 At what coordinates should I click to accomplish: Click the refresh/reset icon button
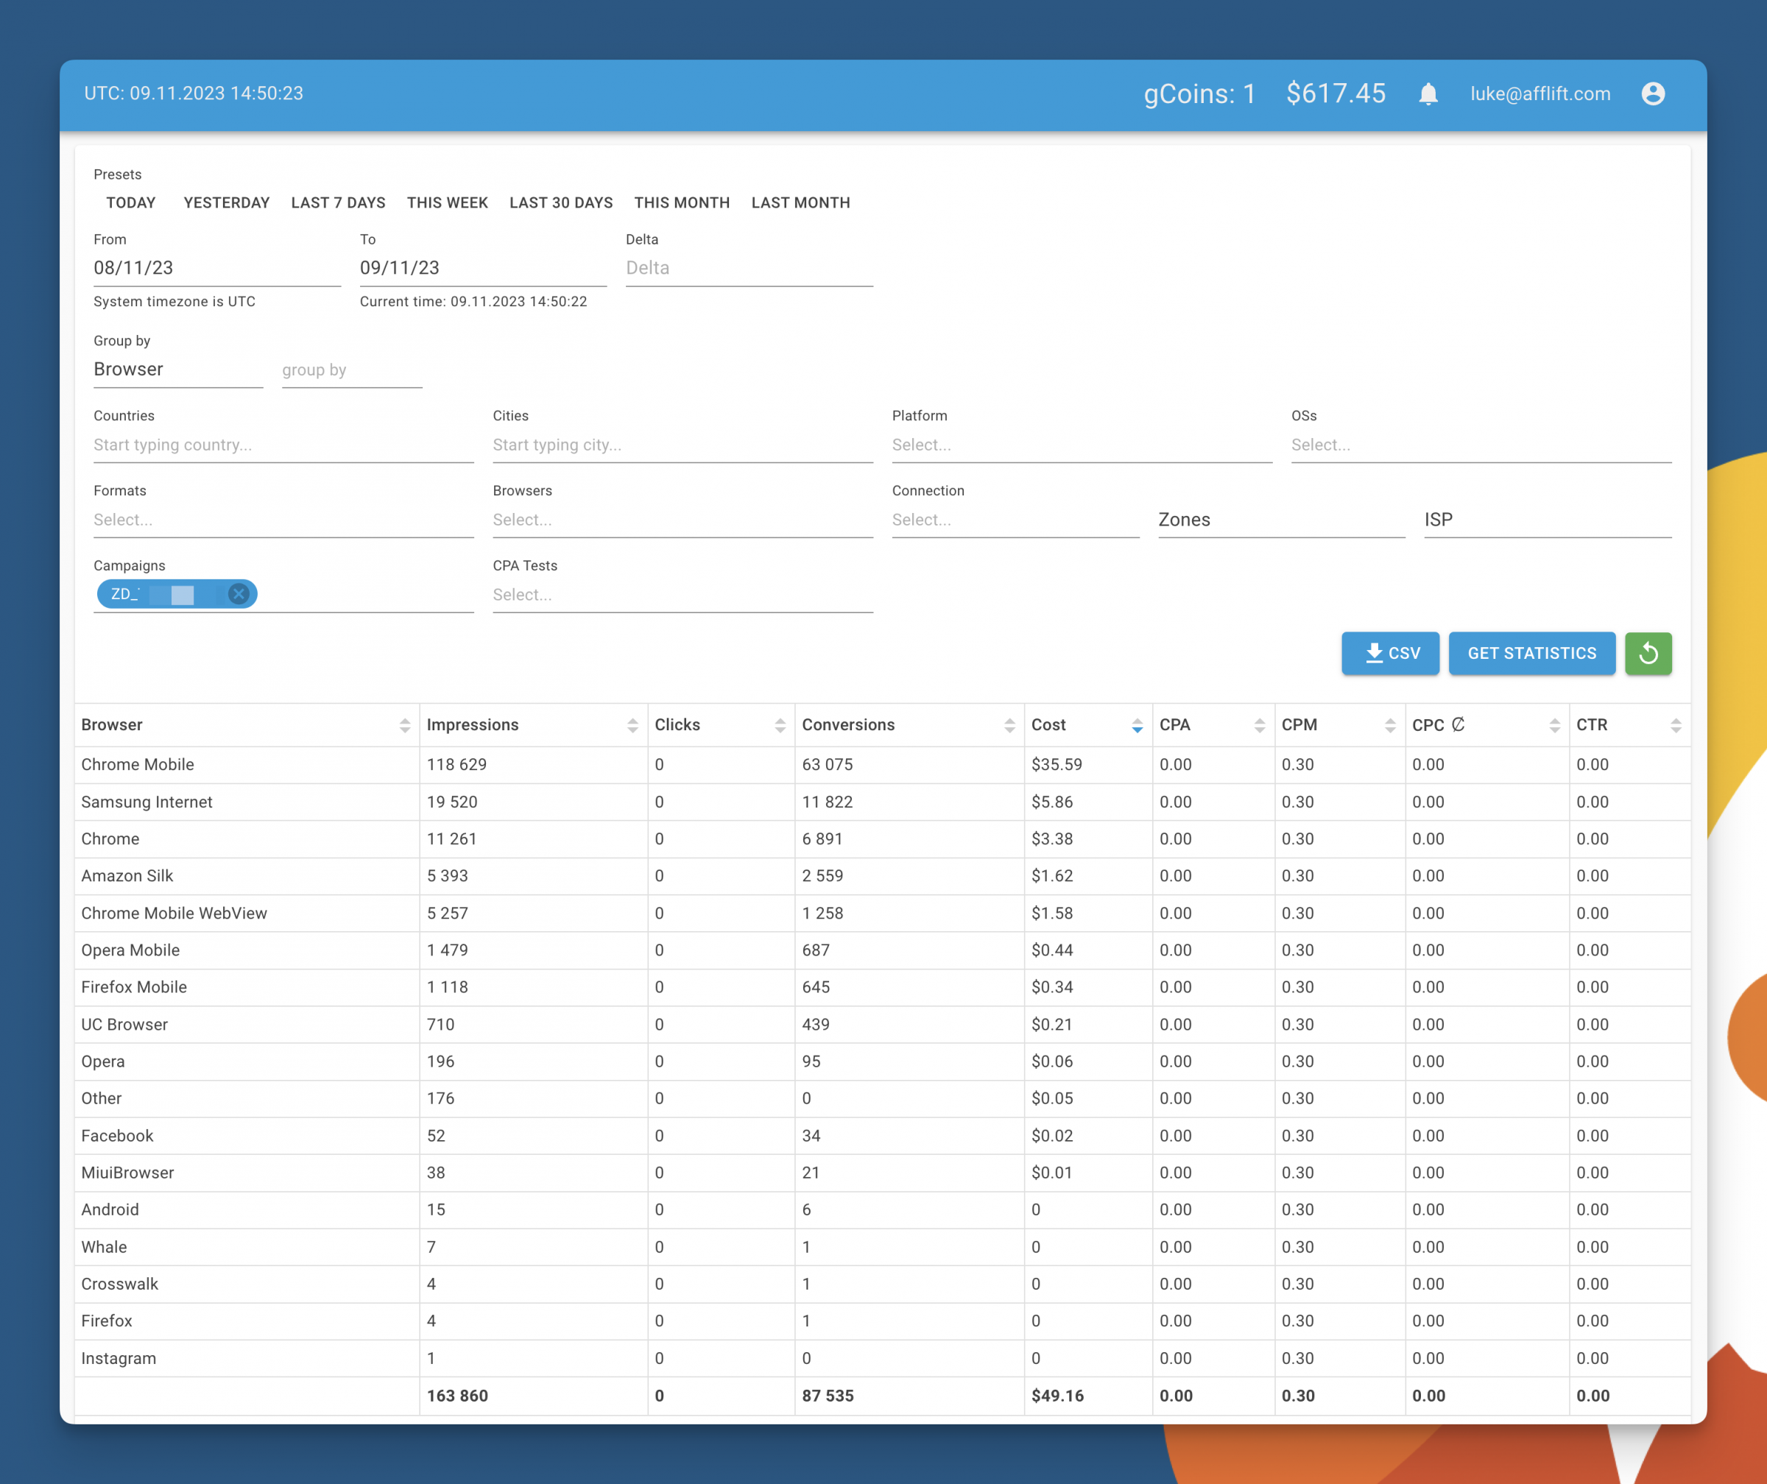tap(1649, 652)
